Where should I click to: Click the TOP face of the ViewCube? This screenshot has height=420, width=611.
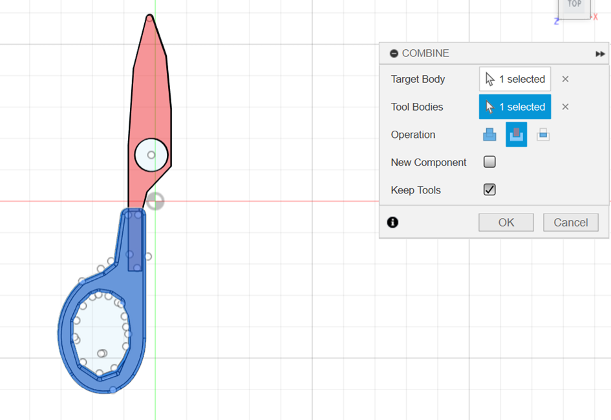point(574,5)
